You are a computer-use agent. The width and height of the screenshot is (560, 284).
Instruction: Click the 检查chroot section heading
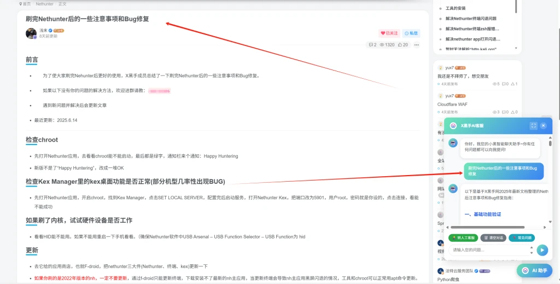[x=42, y=140]
